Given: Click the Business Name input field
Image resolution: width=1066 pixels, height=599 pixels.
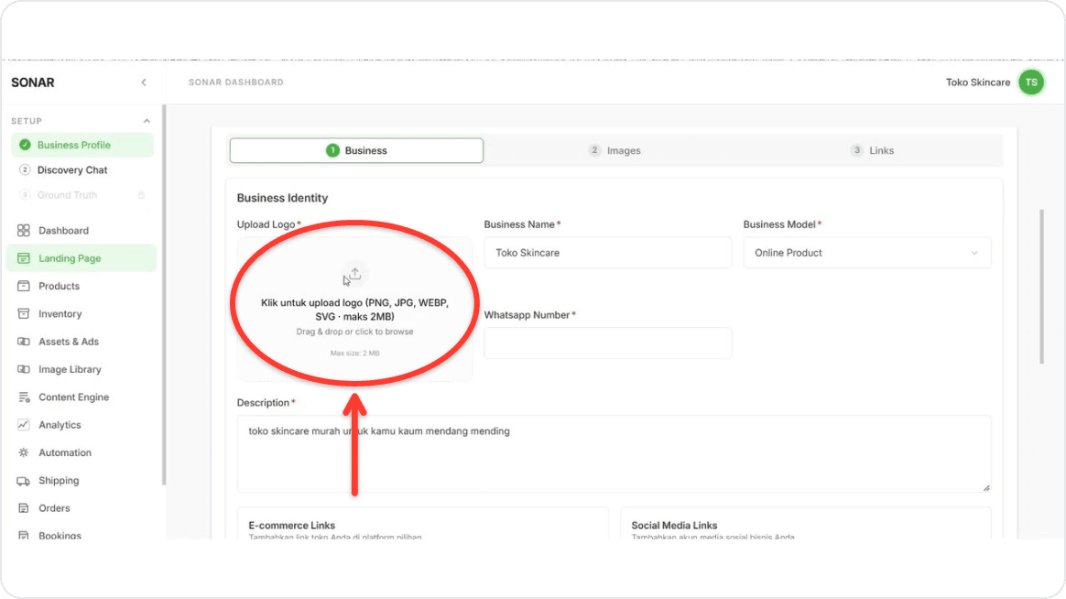Looking at the screenshot, I should [x=608, y=253].
